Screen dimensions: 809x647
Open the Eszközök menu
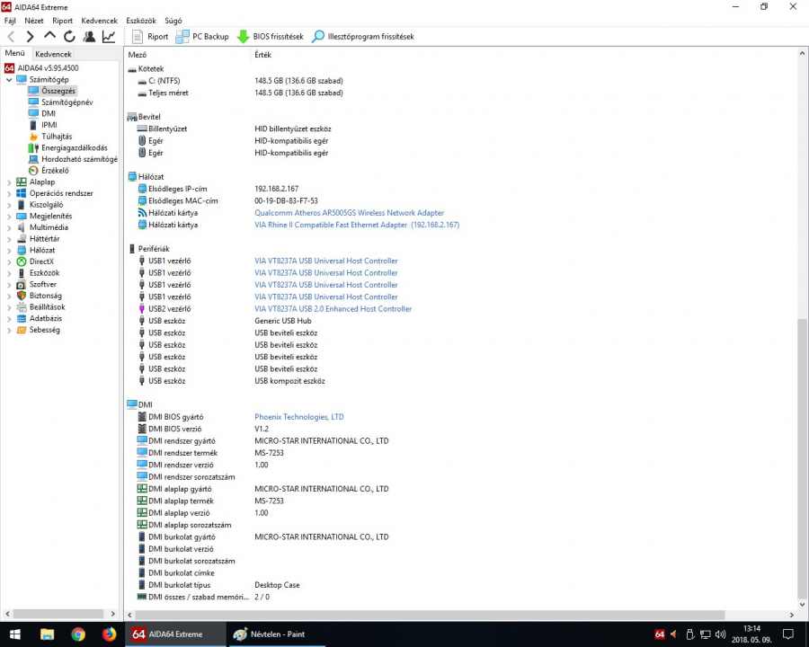[141, 21]
